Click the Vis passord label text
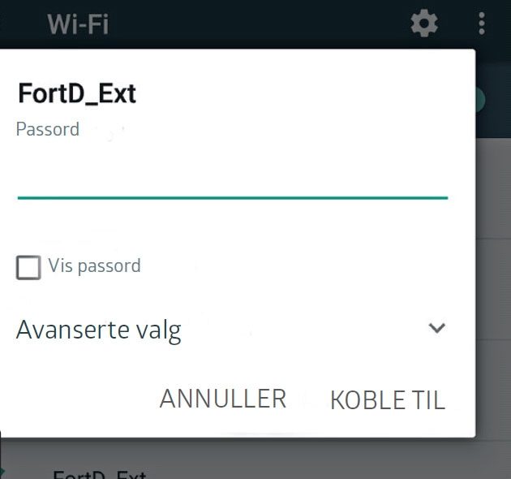Image resolution: width=511 pixels, height=479 pixels. pyautogui.click(x=95, y=265)
